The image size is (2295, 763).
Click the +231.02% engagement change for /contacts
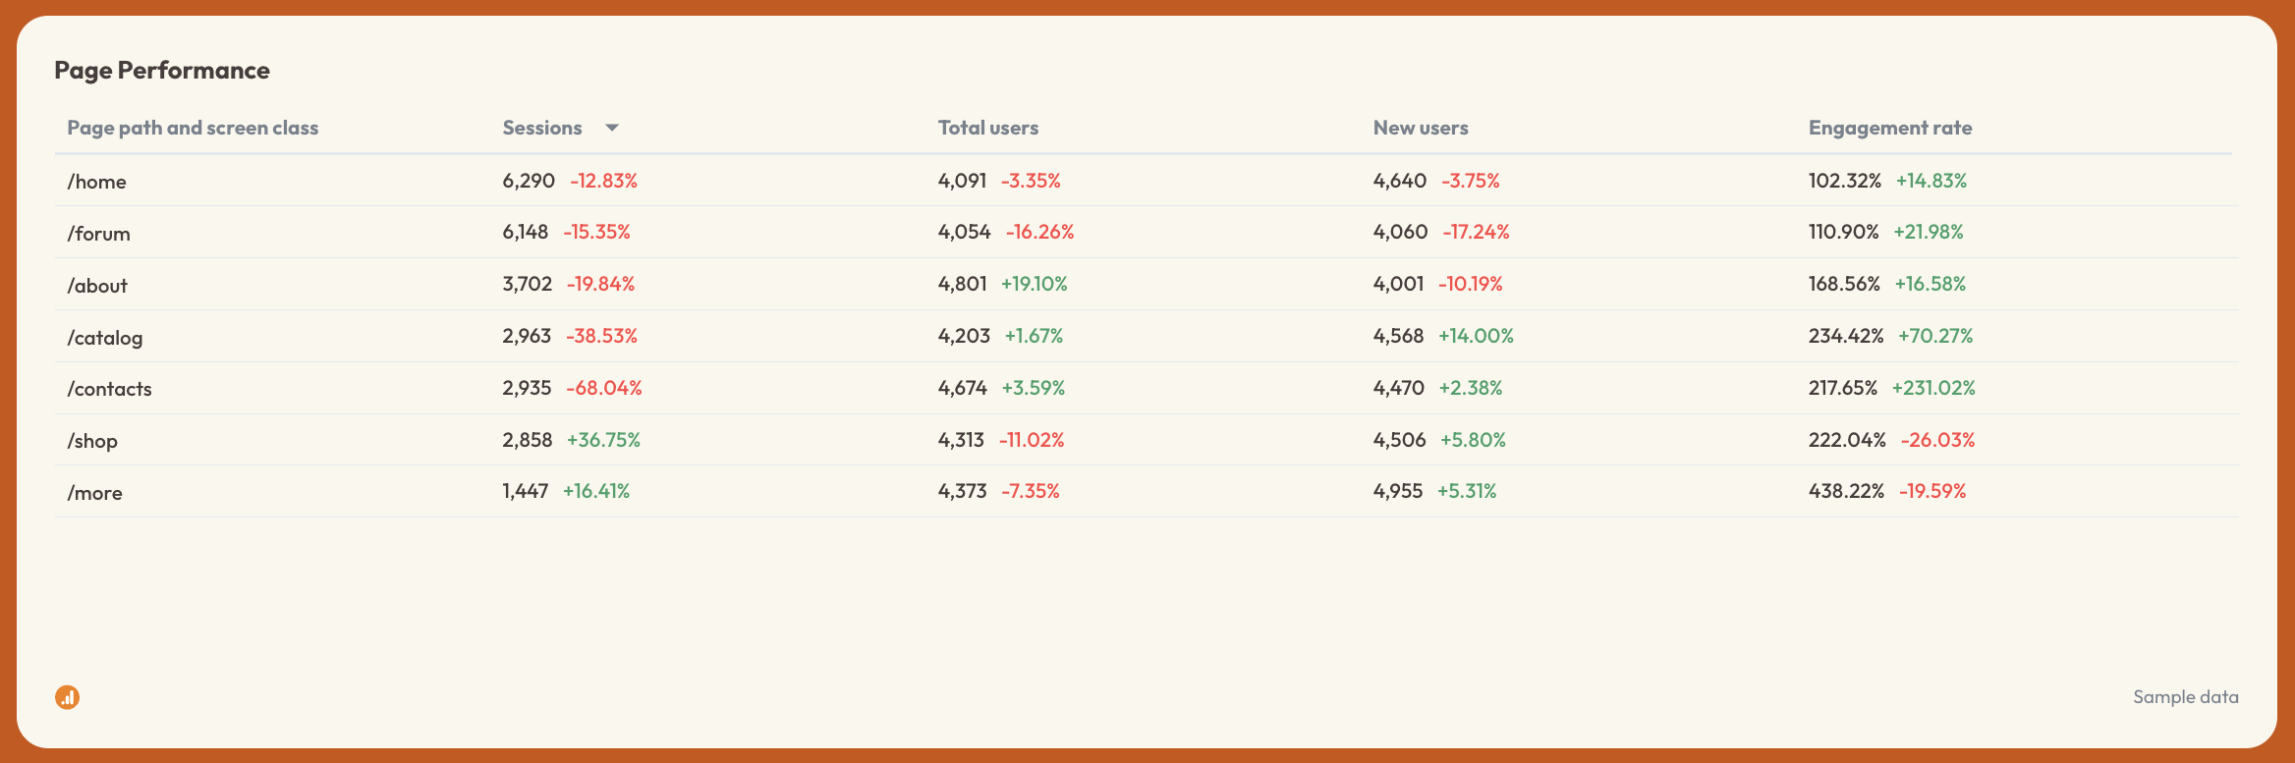tap(1934, 388)
